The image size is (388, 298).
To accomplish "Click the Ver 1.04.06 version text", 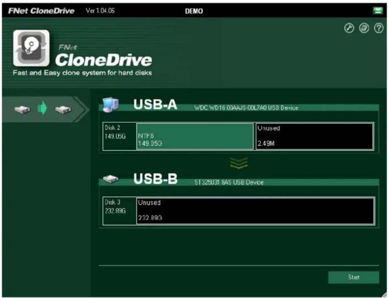I will (100, 11).
